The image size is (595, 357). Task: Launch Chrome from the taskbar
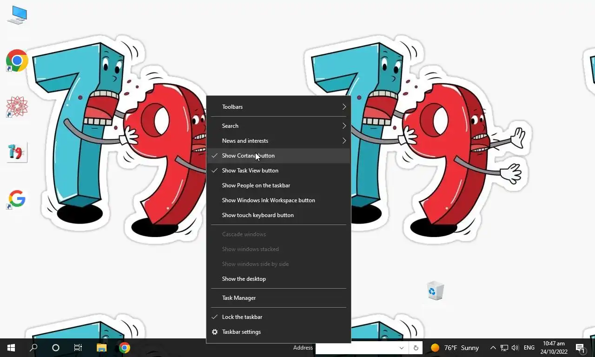pyautogui.click(x=124, y=348)
